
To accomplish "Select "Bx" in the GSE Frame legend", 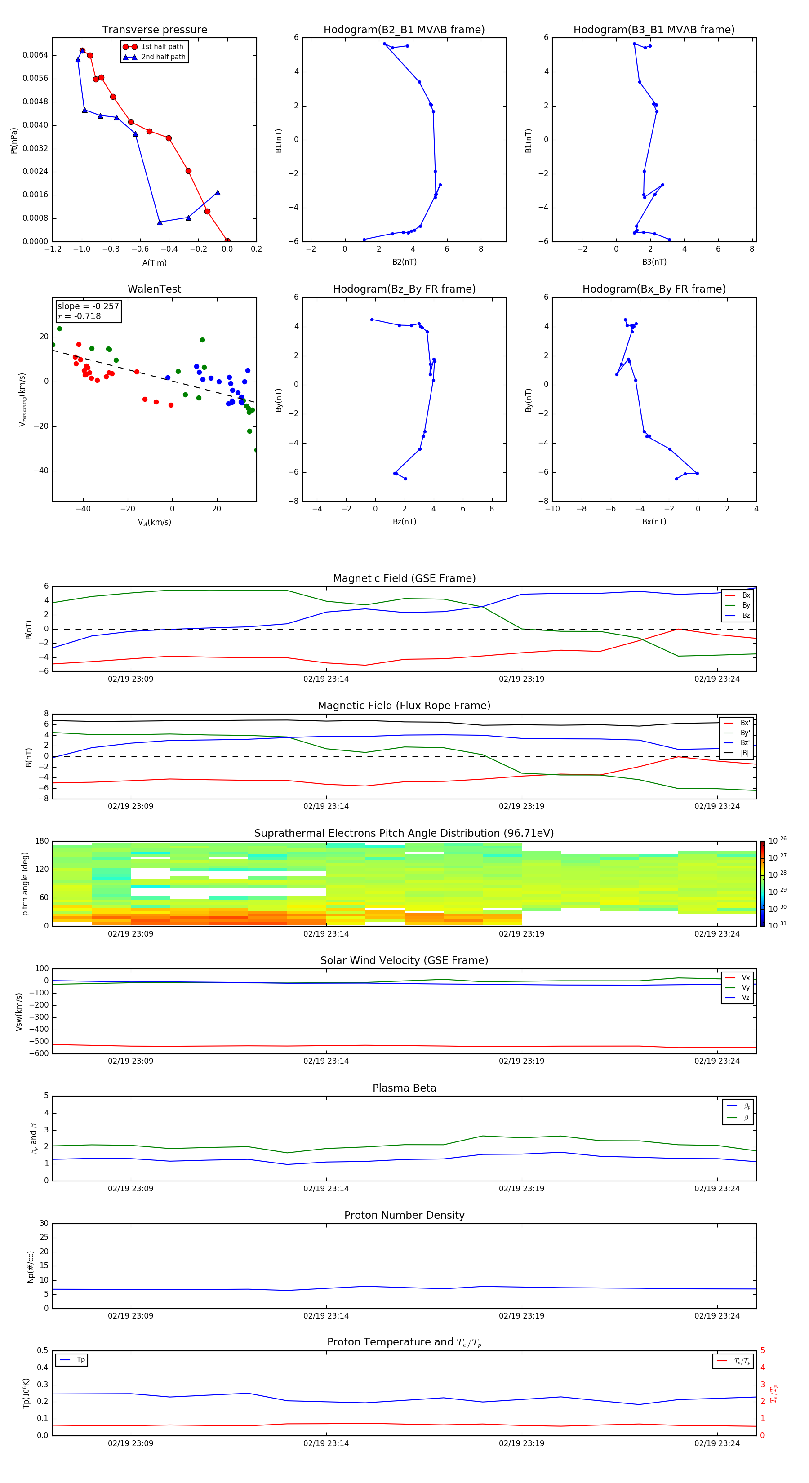I will [x=738, y=595].
